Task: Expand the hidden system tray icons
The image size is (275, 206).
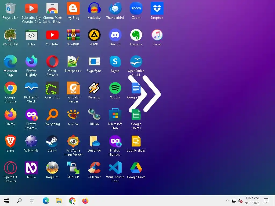Action: [x=227, y=201]
